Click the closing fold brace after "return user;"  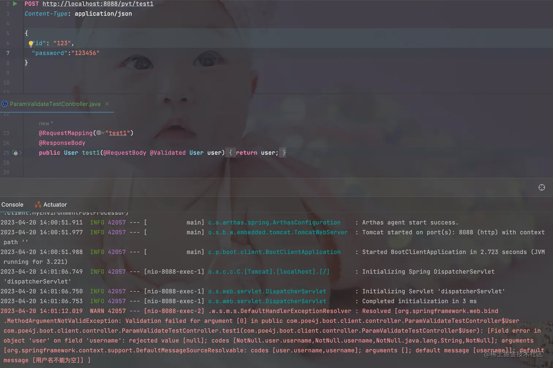(x=284, y=153)
